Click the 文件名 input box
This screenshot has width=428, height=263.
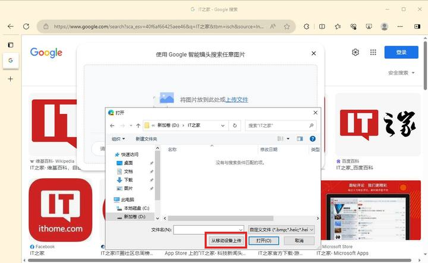[x=209, y=230]
